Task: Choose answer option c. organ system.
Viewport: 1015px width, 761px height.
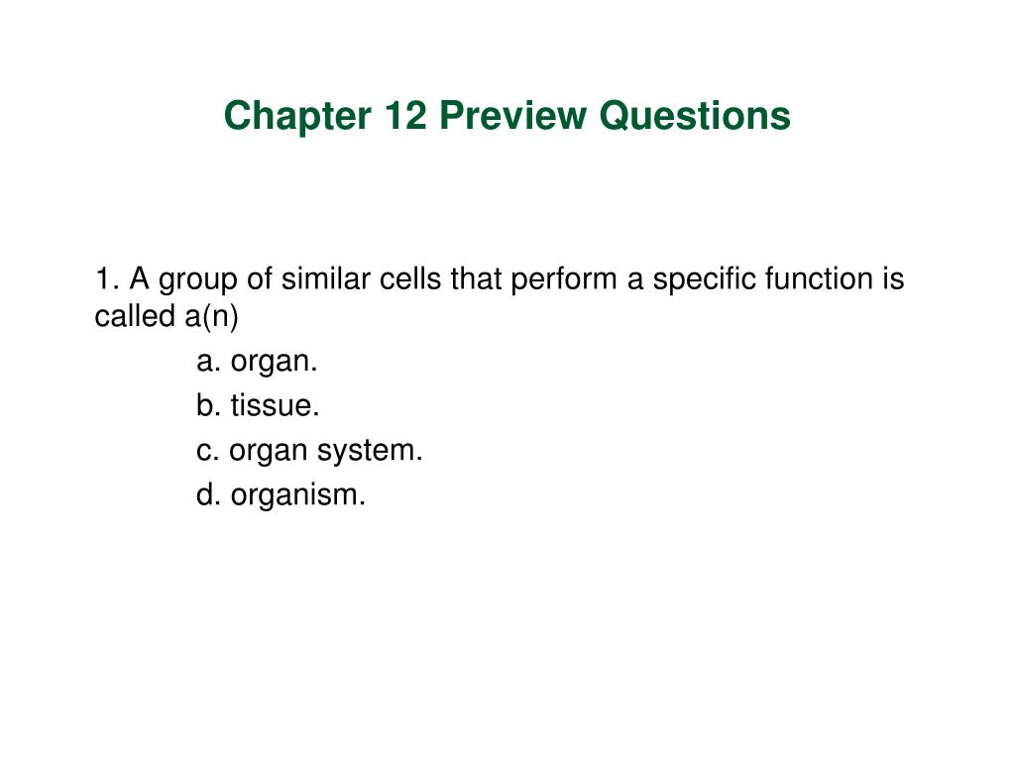Action: 309,451
